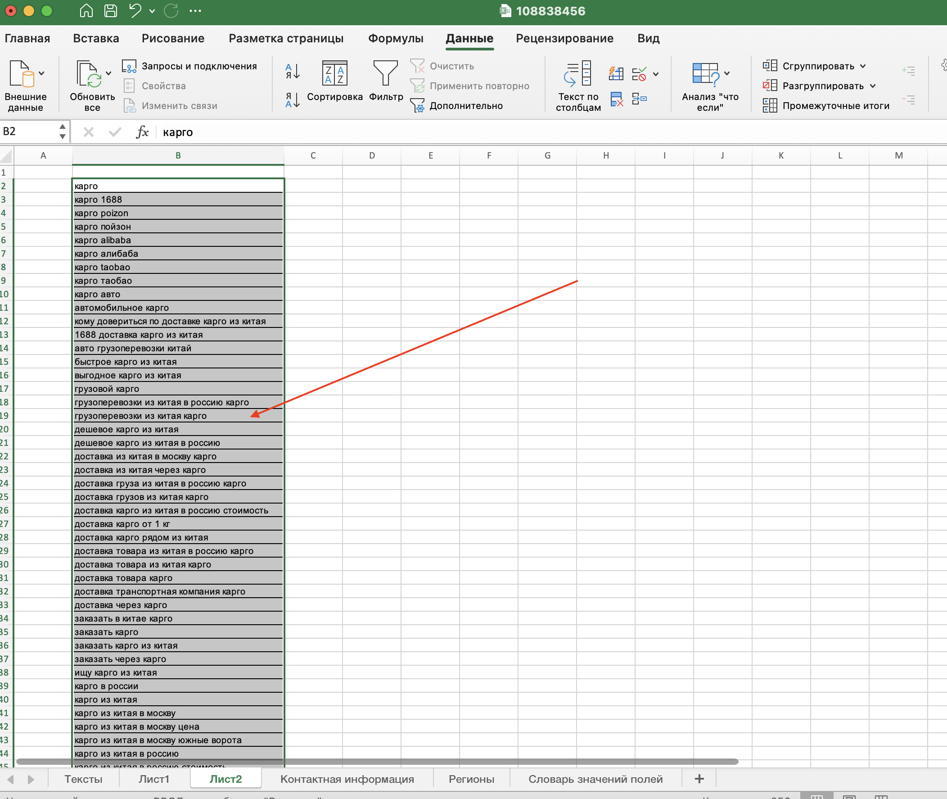Open the Контактная информация sheet
This screenshot has height=799, width=947.
coord(347,779)
